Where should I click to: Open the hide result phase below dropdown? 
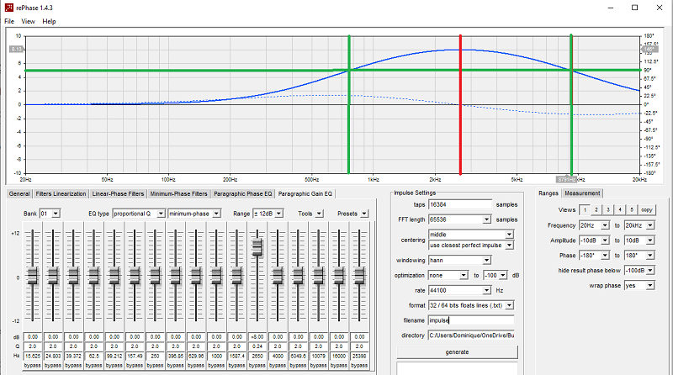(x=649, y=270)
